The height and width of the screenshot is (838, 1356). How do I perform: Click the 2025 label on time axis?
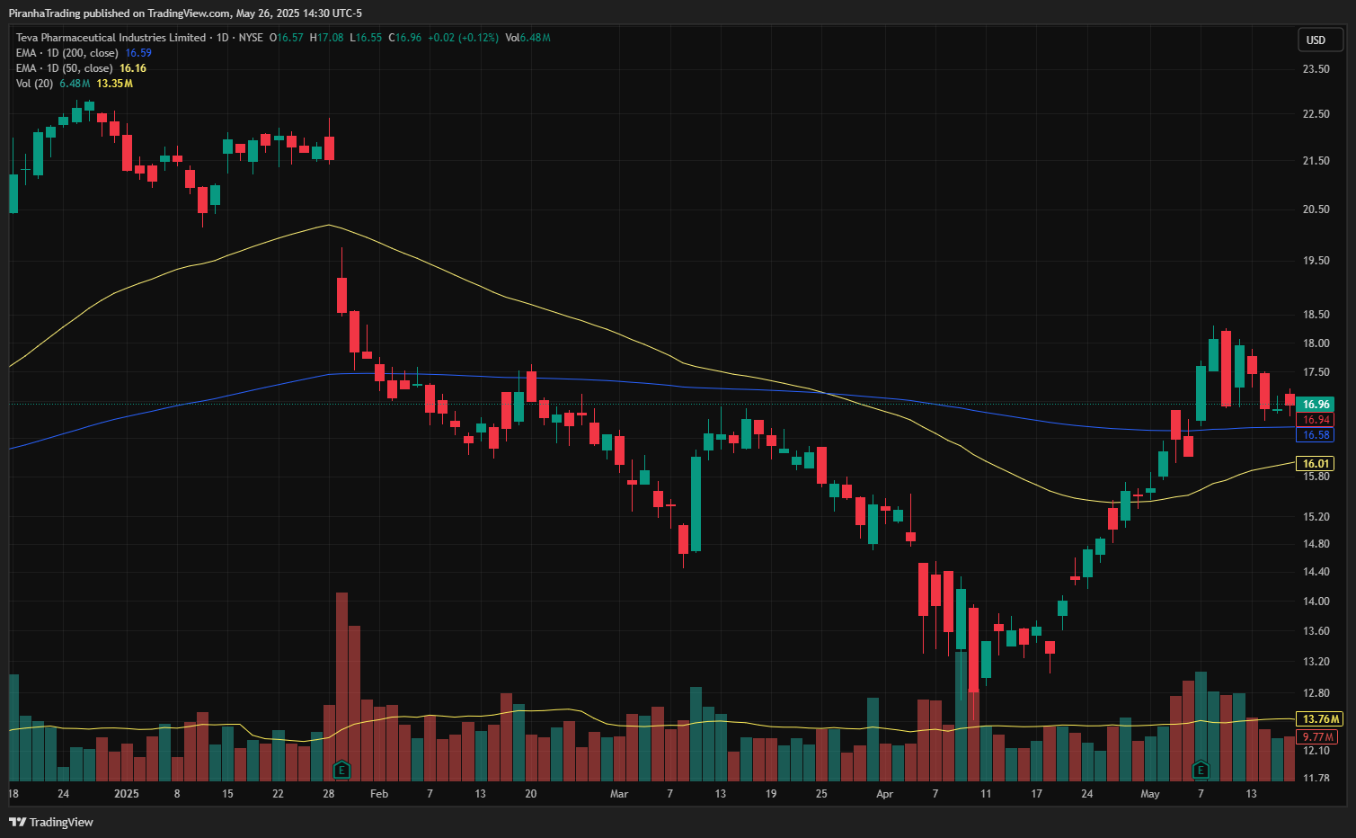point(127,794)
